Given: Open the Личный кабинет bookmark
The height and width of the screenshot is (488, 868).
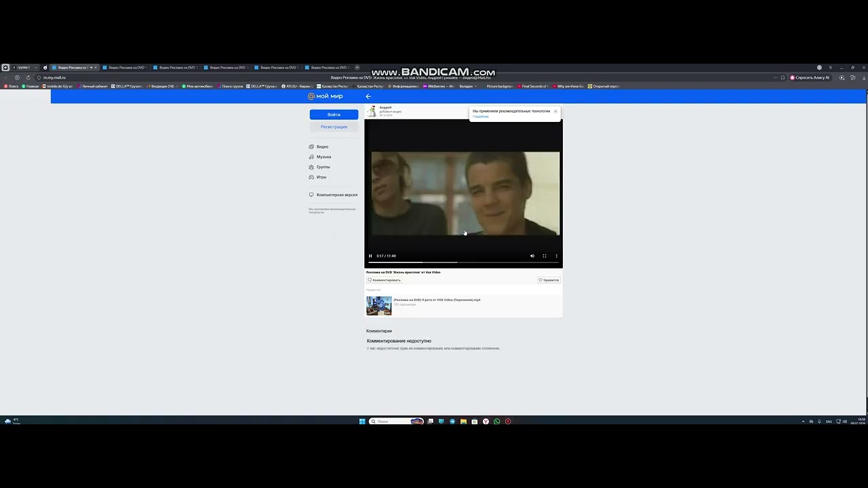Looking at the screenshot, I should pos(93,86).
